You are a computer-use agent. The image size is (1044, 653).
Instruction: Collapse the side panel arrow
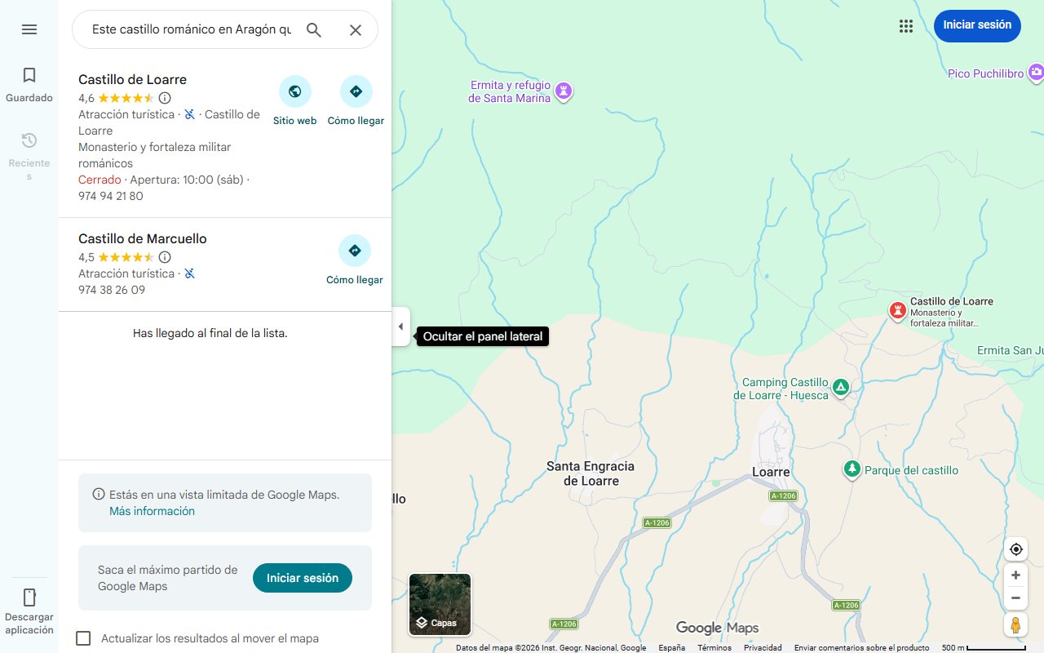[x=400, y=326]
